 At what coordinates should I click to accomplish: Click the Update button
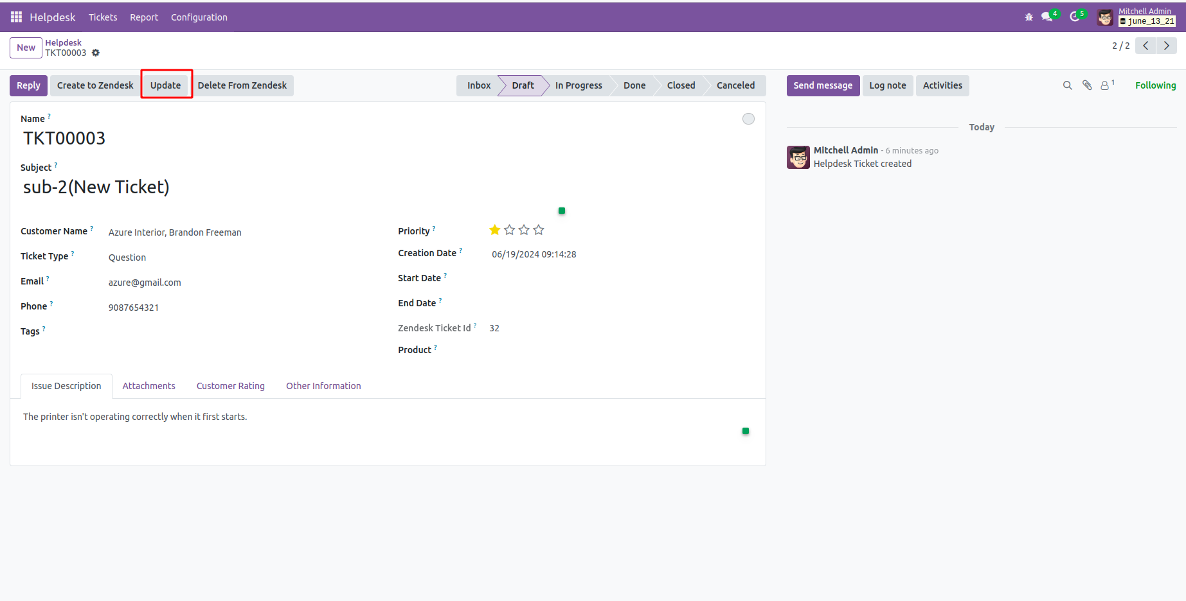click(166, 85)
